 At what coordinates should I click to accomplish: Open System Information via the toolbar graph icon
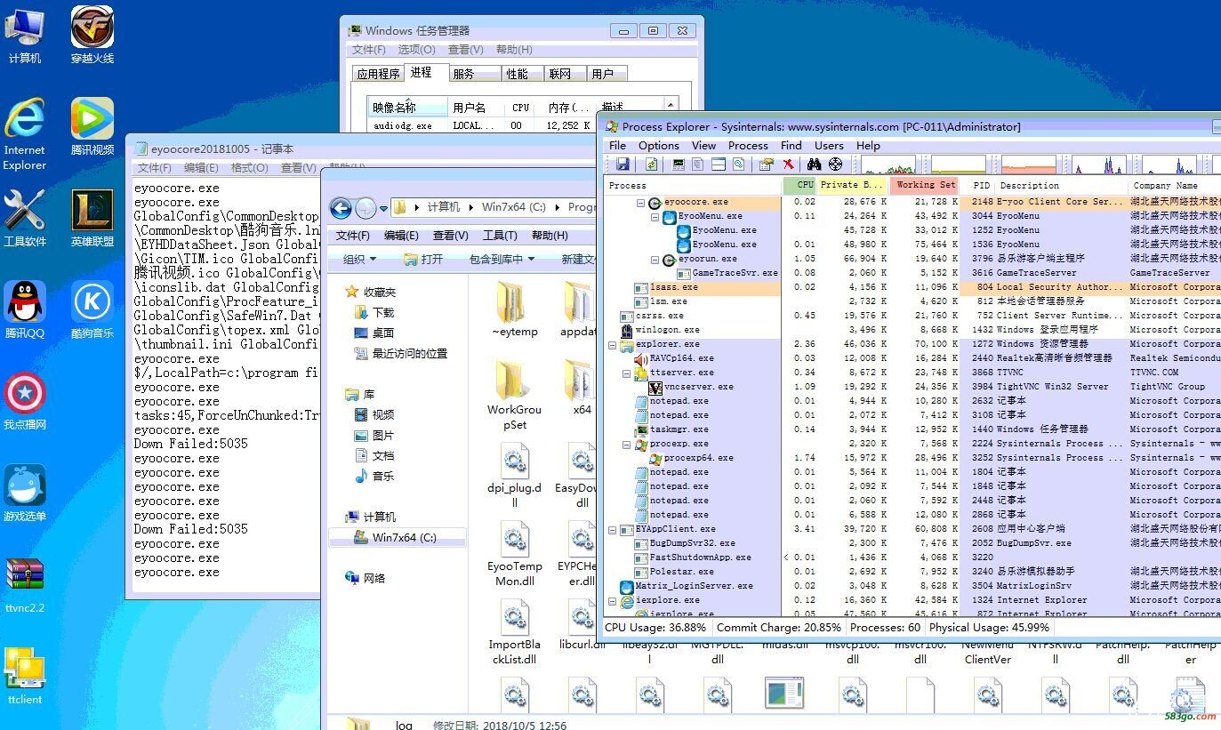(x=679, y=164)
